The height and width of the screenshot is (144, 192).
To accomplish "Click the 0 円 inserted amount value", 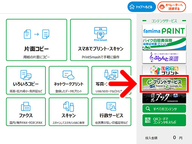I will coord(178,138).
